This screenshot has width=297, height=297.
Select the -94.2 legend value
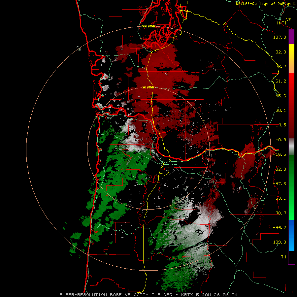pyautogui.click(x=280, y=227)
